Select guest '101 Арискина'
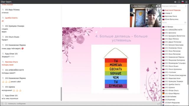The width and height of the screenshot is (189, 106). click(170, 33)
